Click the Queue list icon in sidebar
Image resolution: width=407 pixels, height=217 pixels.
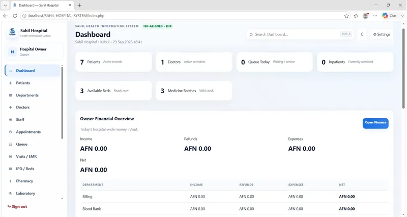point(11,144)
